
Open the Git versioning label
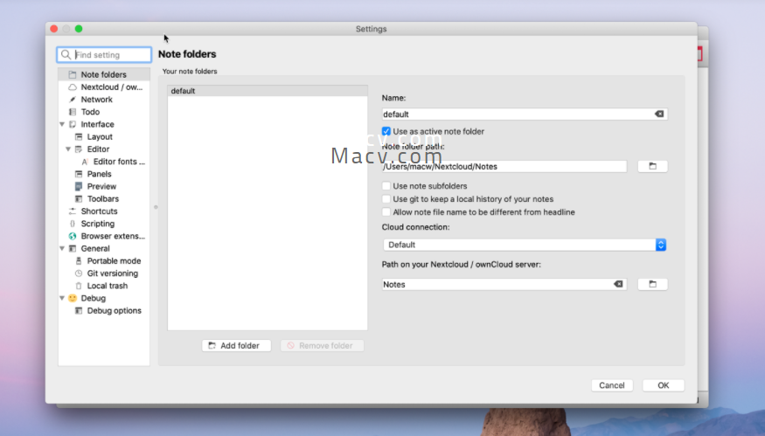click(x=113, y=273)
